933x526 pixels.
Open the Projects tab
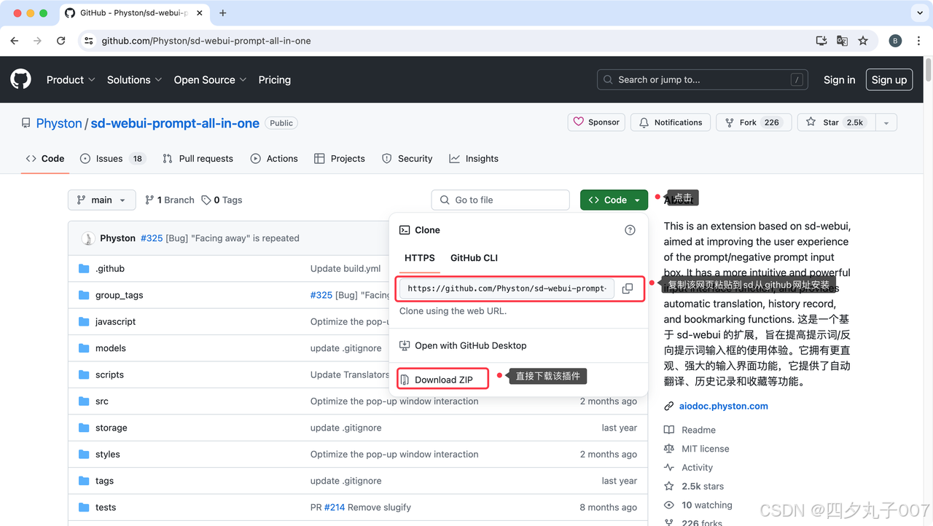(340, 159)
